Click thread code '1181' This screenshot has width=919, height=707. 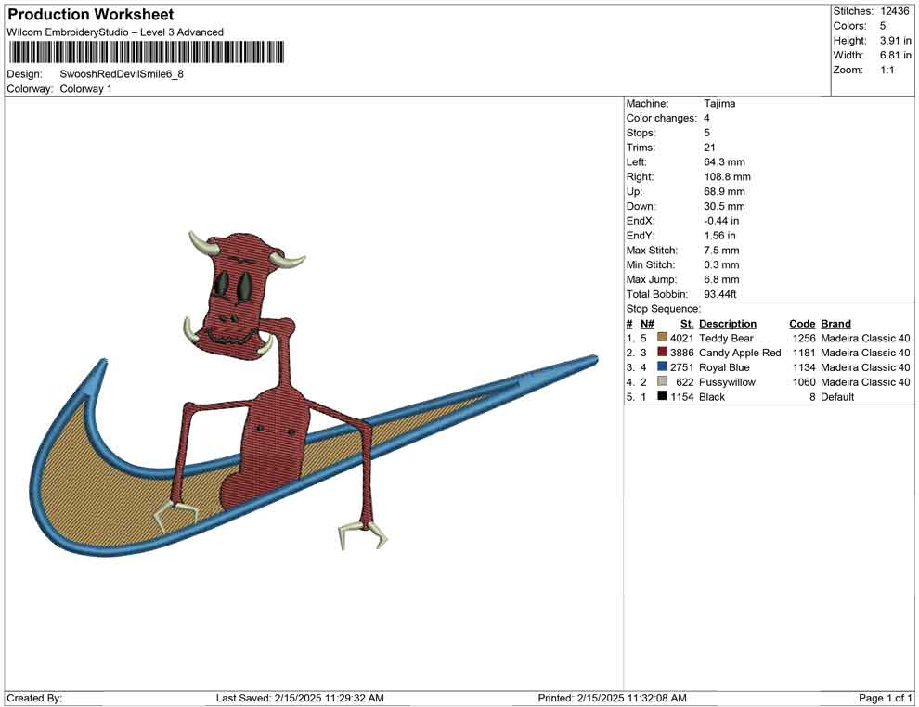804,353
